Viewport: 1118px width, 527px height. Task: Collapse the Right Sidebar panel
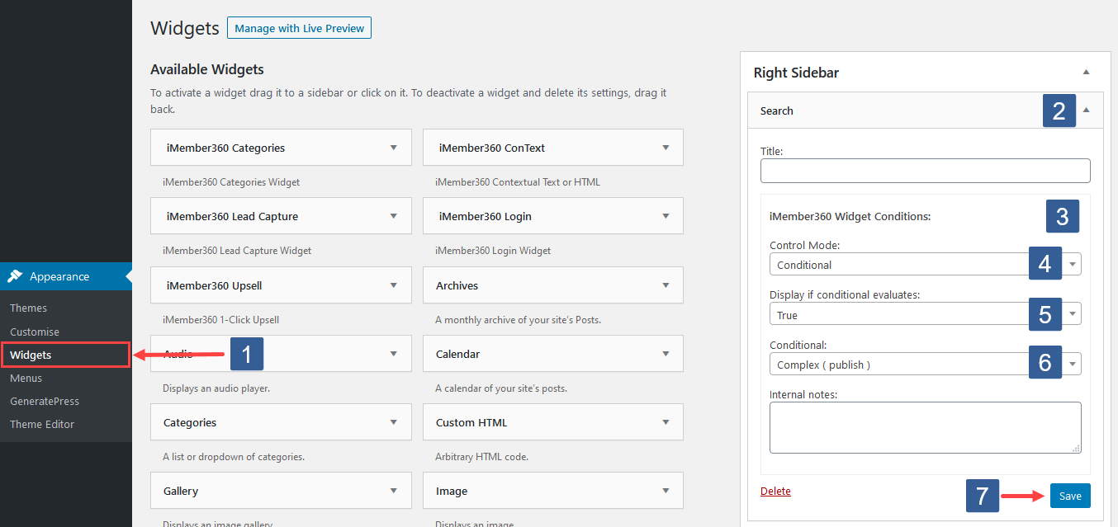coord(1086,72)
